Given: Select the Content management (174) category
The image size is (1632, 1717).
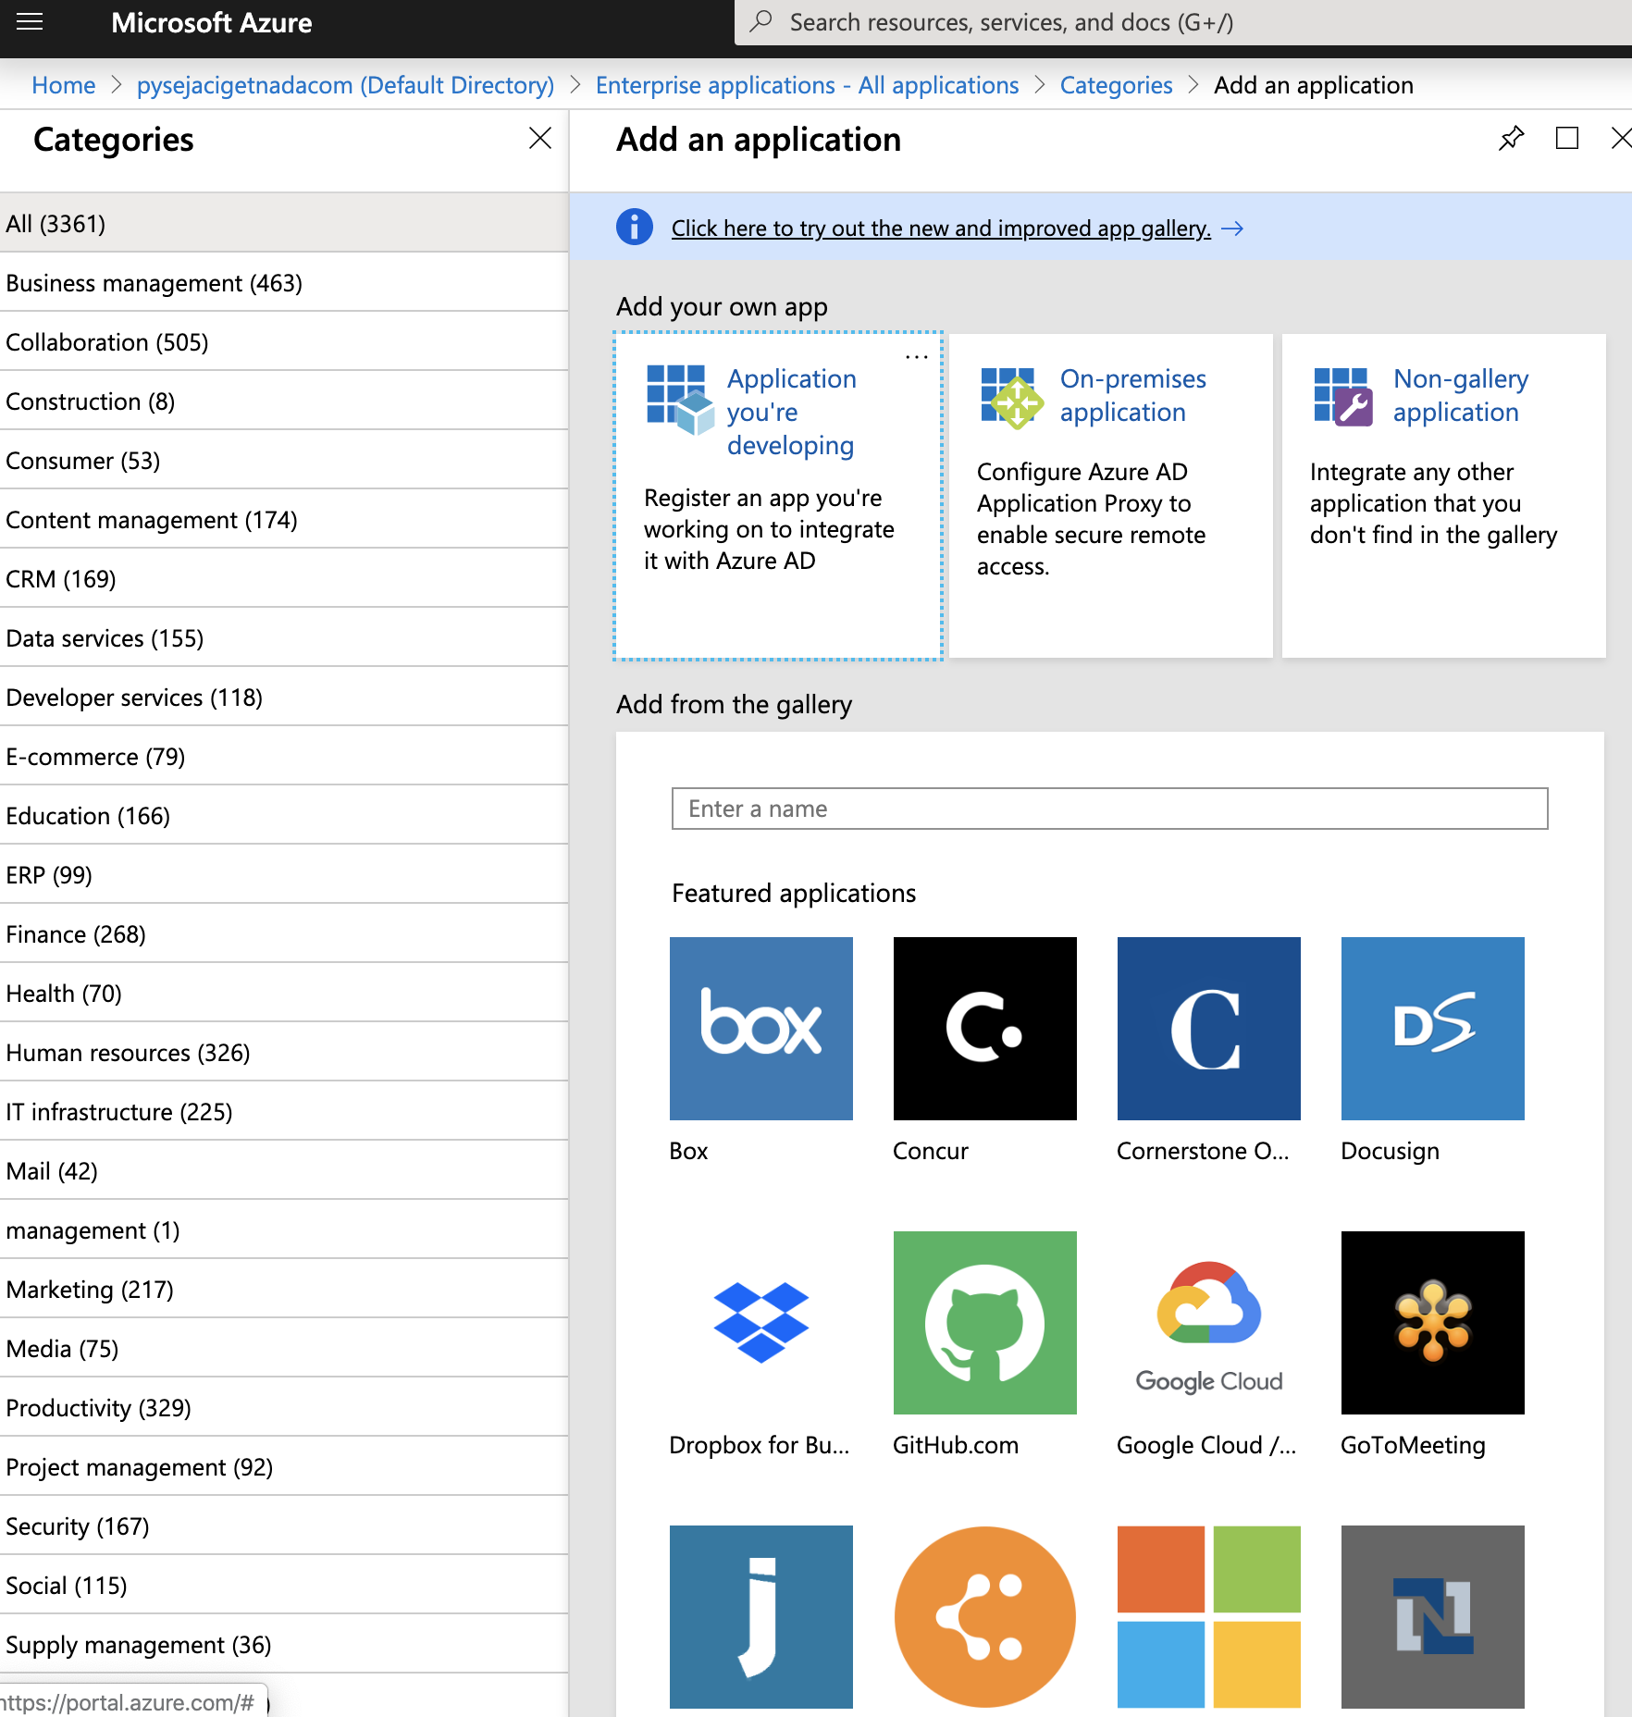Looking at the screenshot, I should coord(284,520).
